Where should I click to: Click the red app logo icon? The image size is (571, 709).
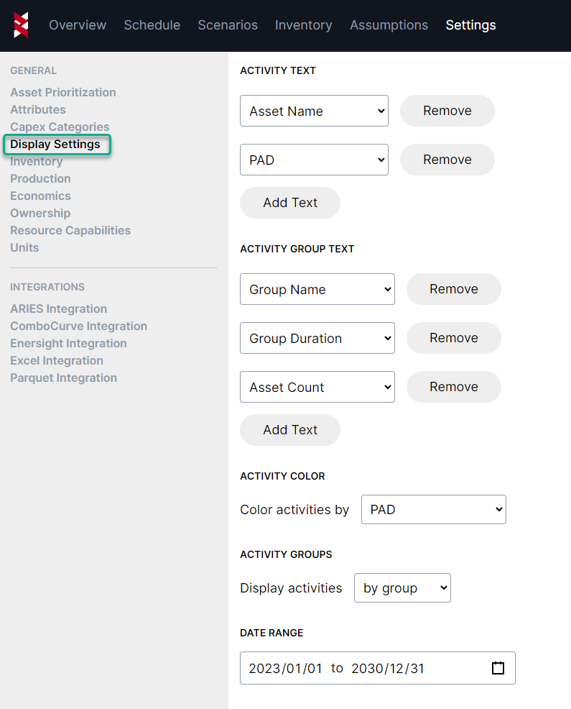click(x=22, y=25)
